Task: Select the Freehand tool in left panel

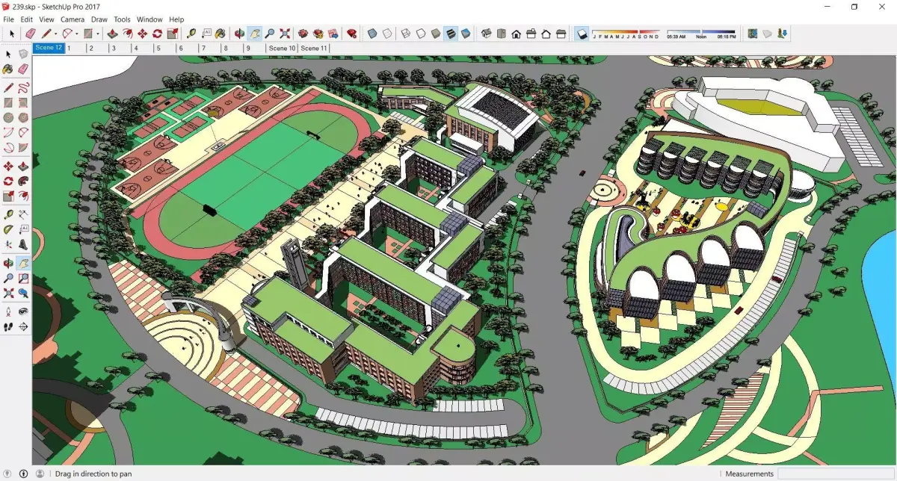Action: (x=23, y=88)
